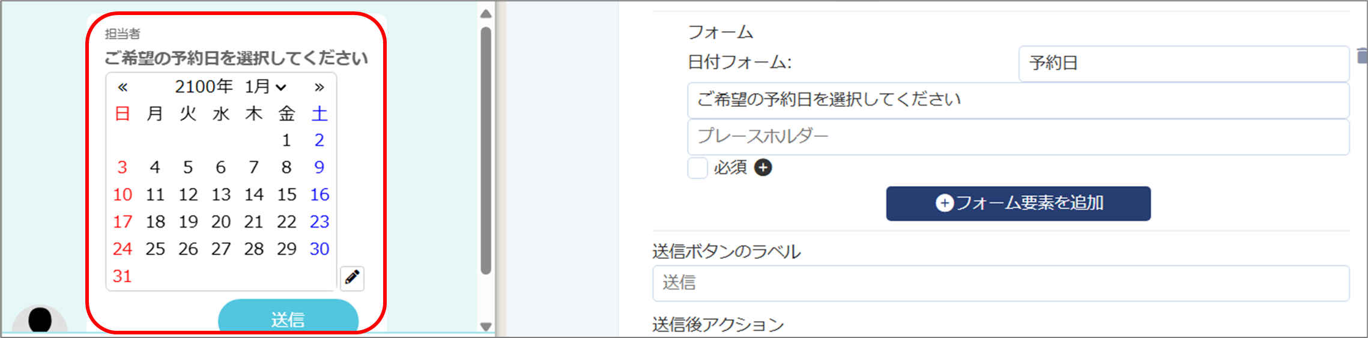Click the フォーム要素を追加 button
Viewport: 1368px width, 338px height.
tap(1018, 204)
